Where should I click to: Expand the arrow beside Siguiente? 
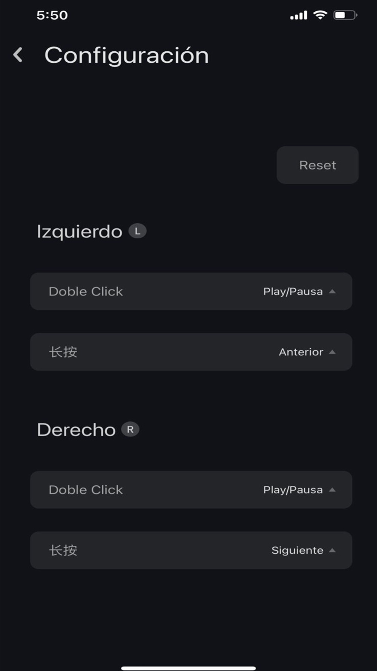coord(332,550)
